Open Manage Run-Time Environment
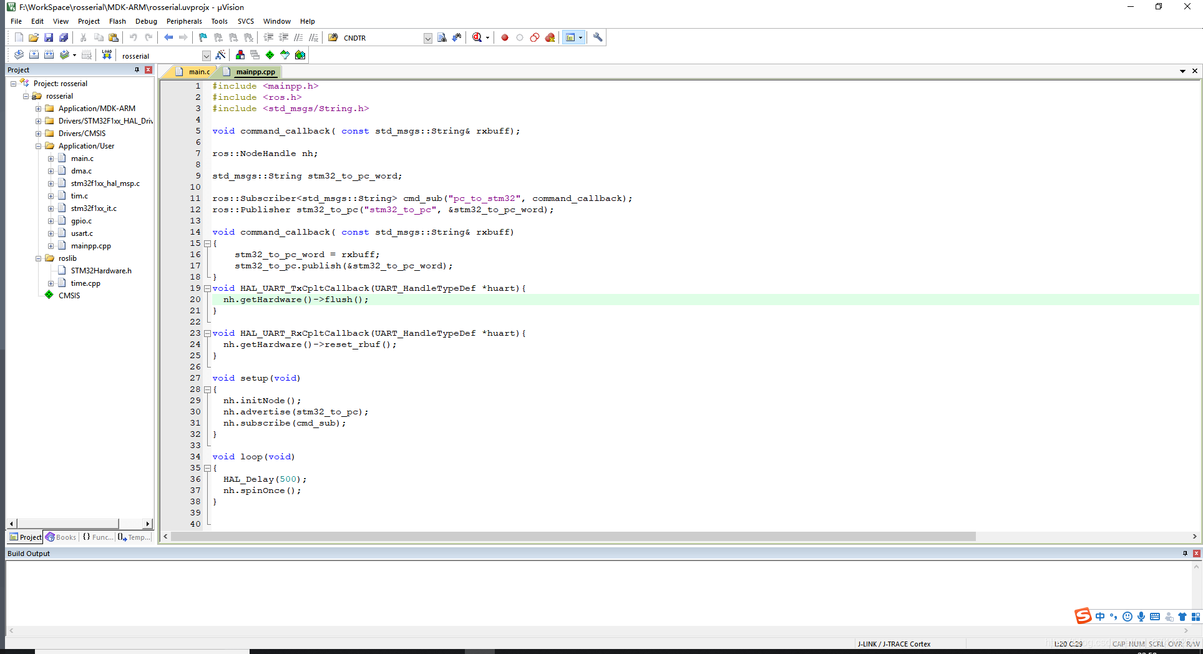Image resolution: width=1203 pixels, height=654 pixels. [x=270, y=55]
